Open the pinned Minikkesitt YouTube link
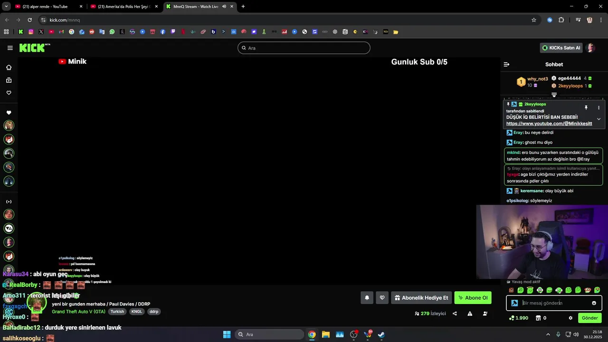Viewport: 608px width, 342px height. [x=549, y=123]
